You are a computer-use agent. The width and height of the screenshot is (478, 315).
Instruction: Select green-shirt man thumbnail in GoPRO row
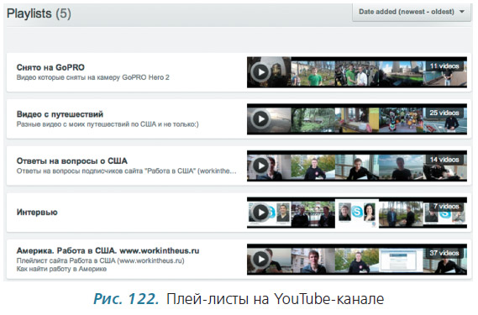[313, 73]
